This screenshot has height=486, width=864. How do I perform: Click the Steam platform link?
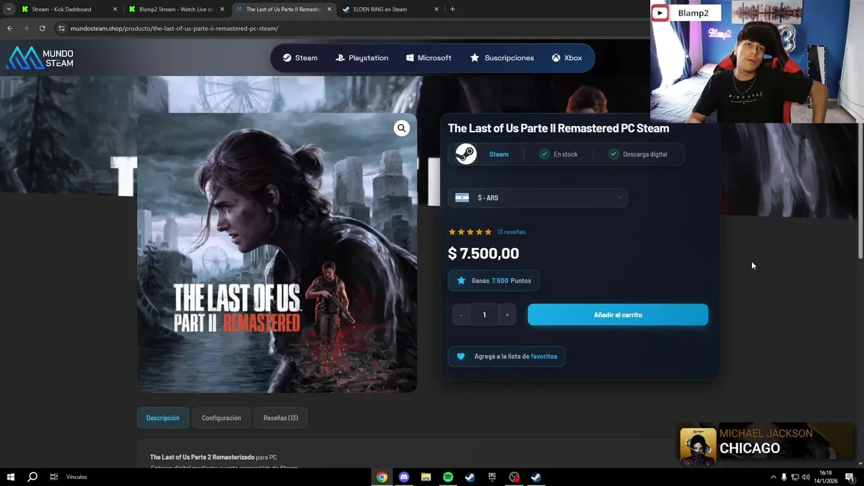tap(499, 155)
